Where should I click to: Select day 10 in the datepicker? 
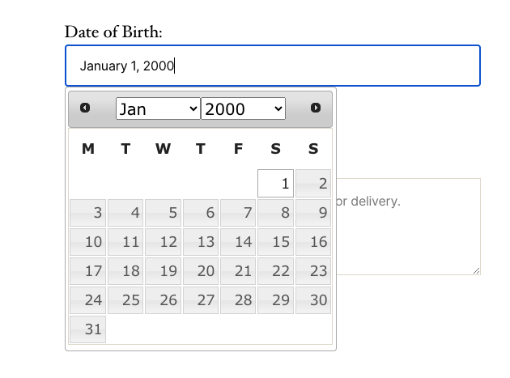pyautogui.click(x=87, y=242)
